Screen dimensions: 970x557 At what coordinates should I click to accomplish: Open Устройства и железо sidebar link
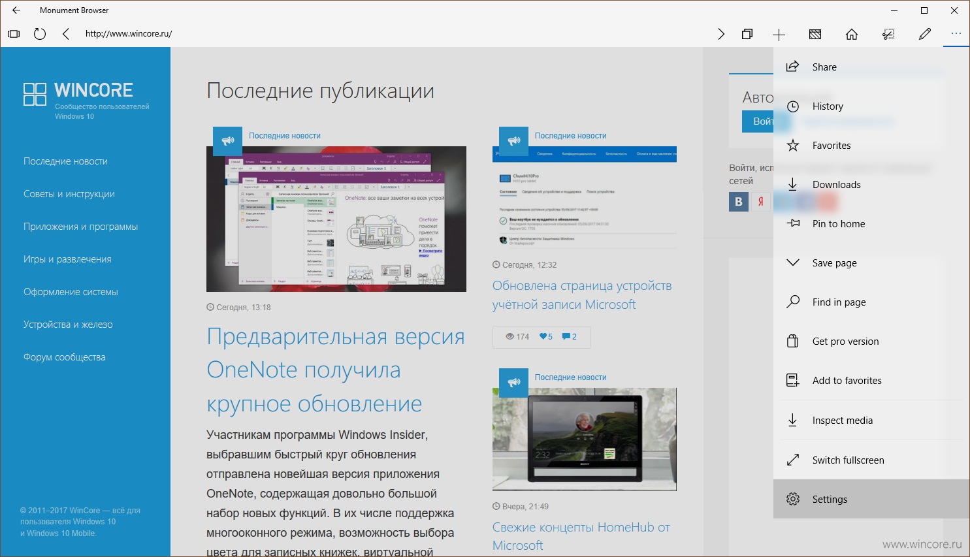coord(68,325)
